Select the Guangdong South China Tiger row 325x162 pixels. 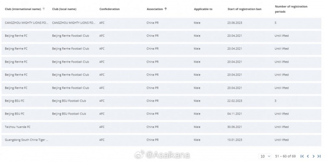[162, 140]
